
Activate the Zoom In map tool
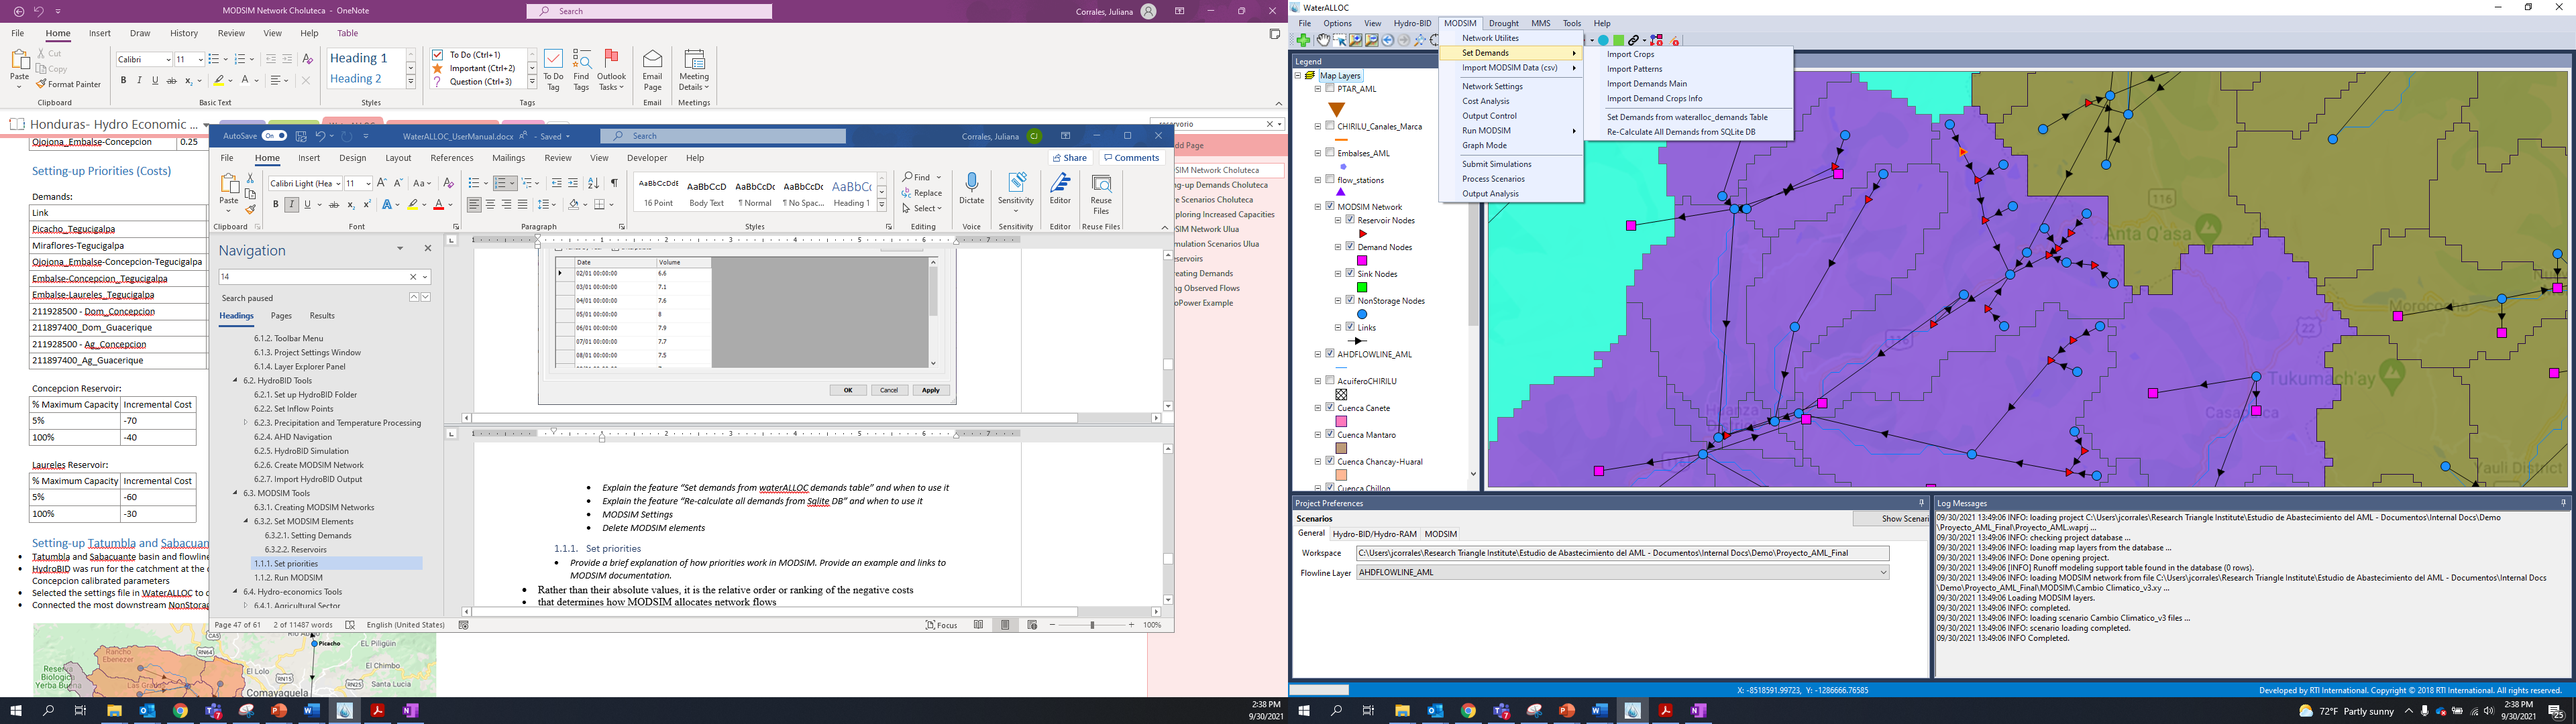(1356, 40)
